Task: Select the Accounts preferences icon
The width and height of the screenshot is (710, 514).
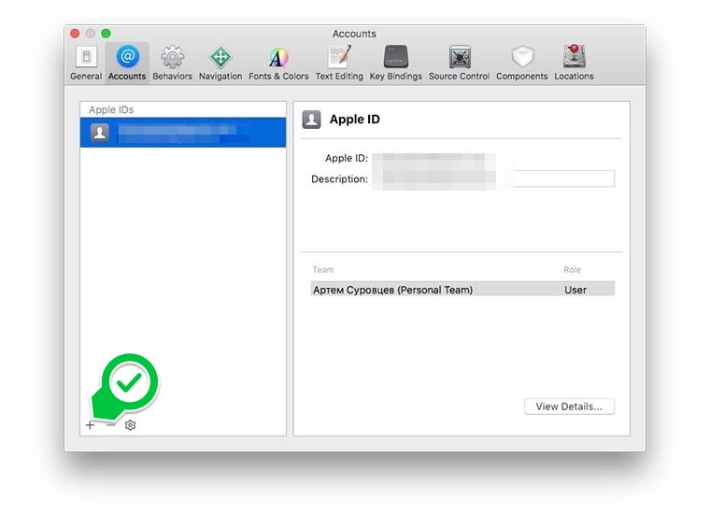Action: tap(127, 63)
